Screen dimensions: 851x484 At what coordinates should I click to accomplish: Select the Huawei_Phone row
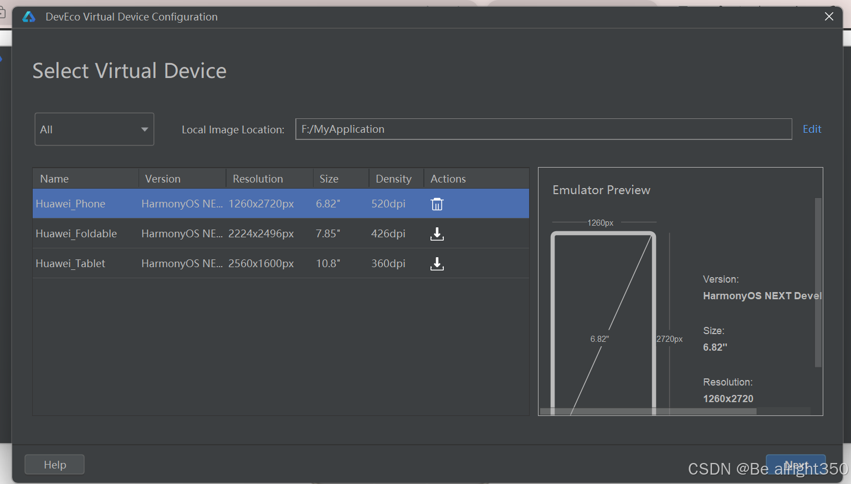click(x=281, y=204)
